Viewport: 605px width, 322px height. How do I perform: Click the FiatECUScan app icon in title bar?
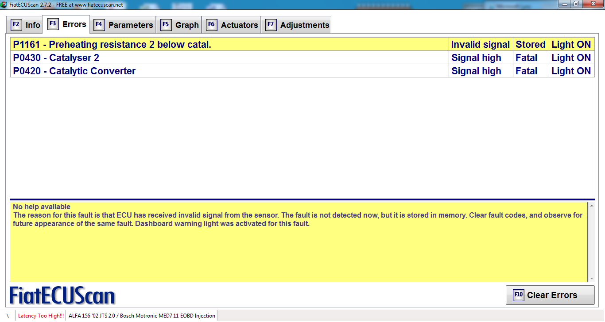tap(4, 4)
